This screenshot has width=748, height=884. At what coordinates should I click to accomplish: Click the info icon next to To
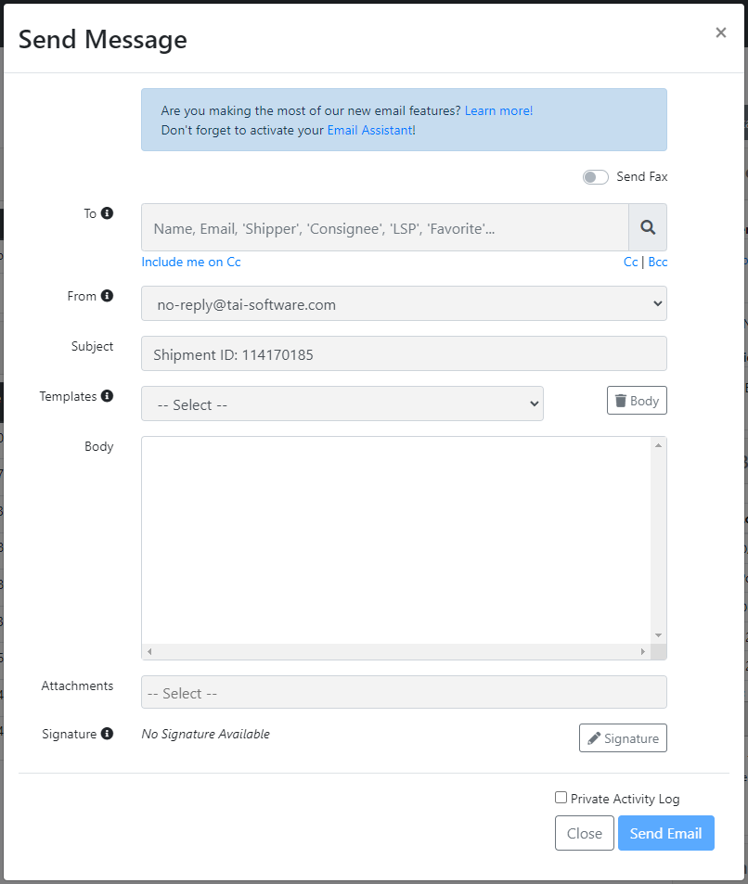[107, 213]
